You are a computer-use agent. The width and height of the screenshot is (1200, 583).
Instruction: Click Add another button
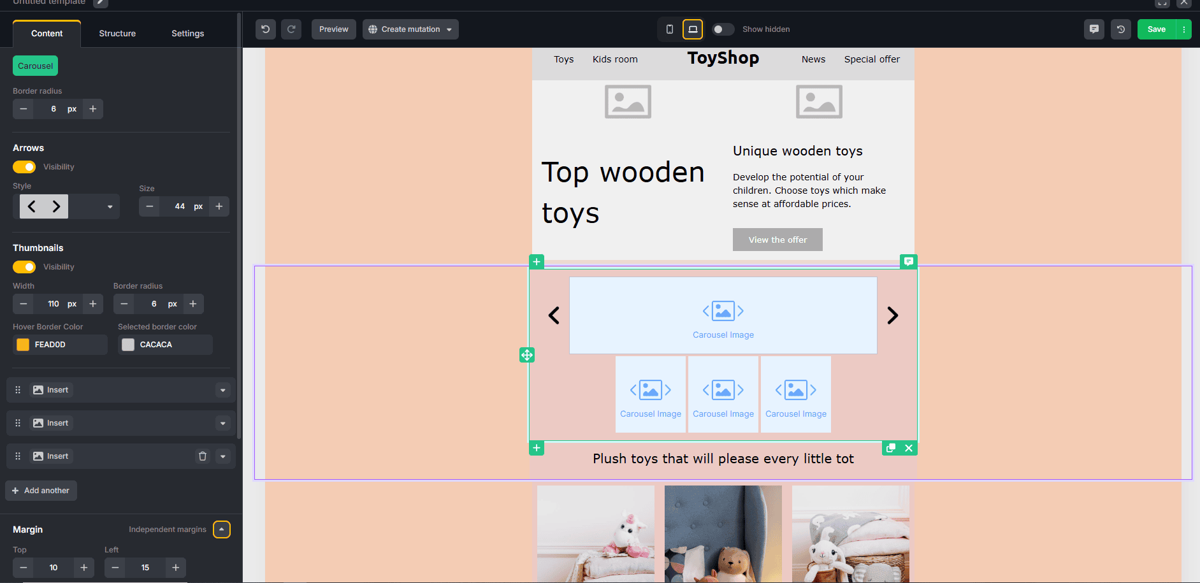tap(41, 491)
